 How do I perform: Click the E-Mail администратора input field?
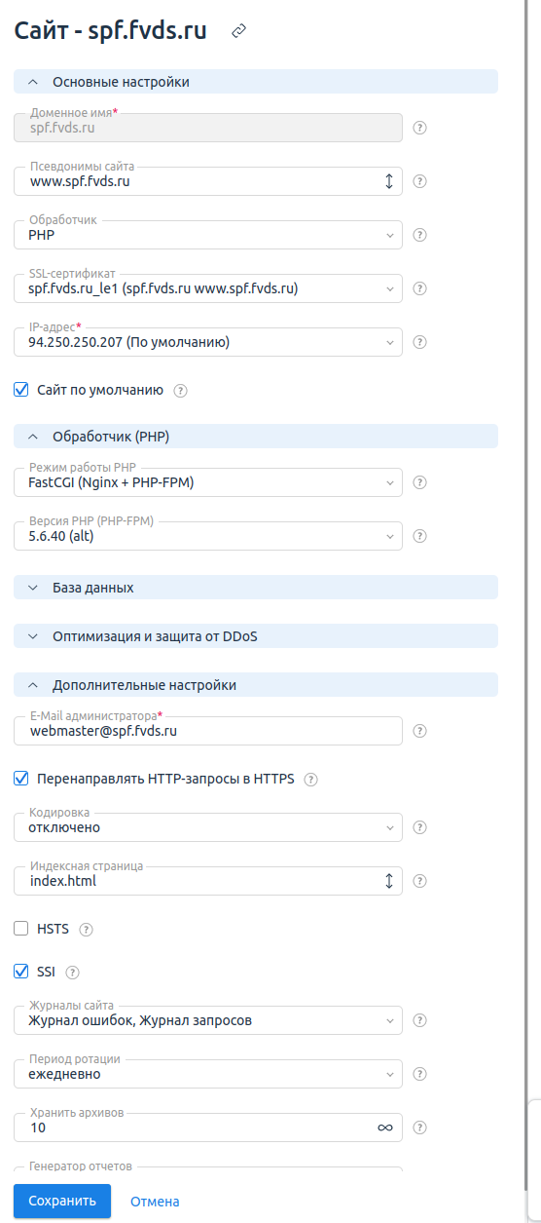point(208,730)
